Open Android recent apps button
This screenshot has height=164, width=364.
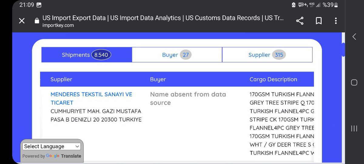[354, 128]
